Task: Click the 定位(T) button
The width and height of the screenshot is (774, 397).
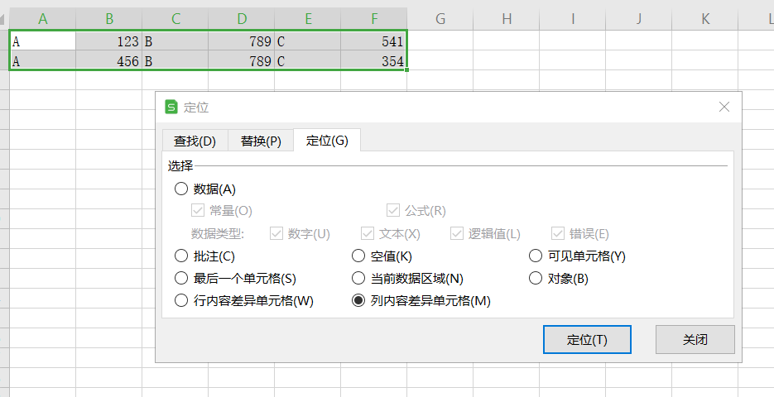Action: click(x=587, y=339)
